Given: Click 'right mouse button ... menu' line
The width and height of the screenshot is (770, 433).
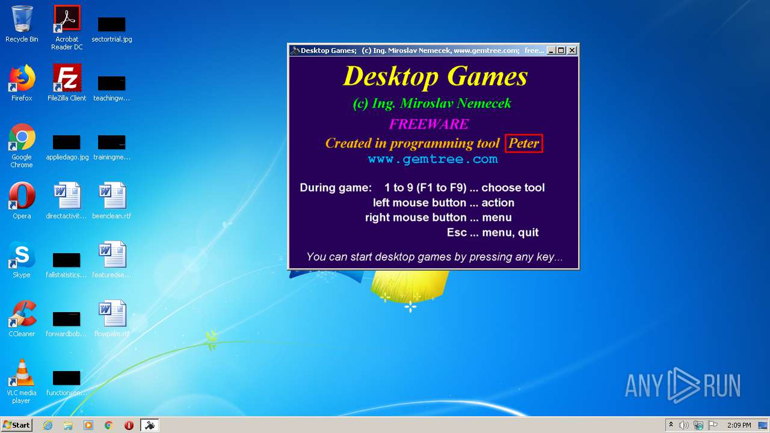Looking at the screenshot, I should pyautogui.click(x=439, y=218).
